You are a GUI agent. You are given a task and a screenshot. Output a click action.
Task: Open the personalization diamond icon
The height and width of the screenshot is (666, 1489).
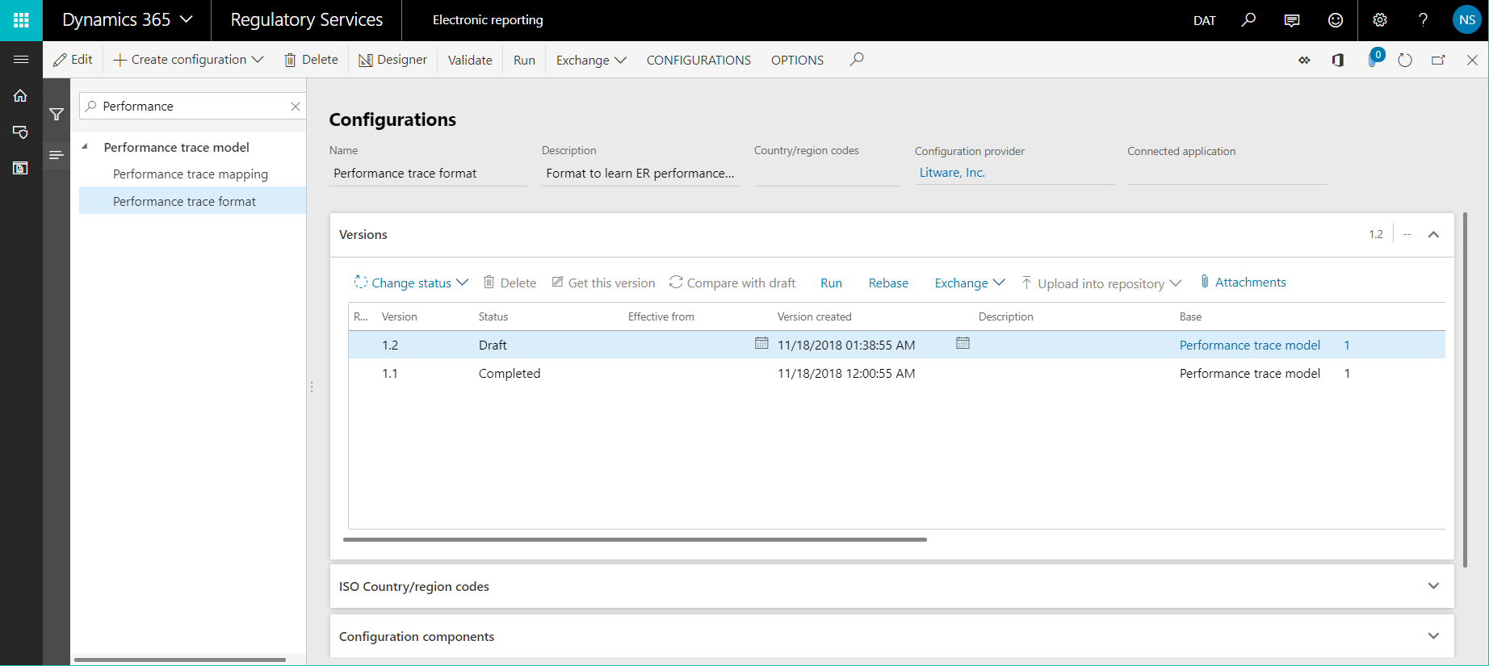tap(1304, 60)
